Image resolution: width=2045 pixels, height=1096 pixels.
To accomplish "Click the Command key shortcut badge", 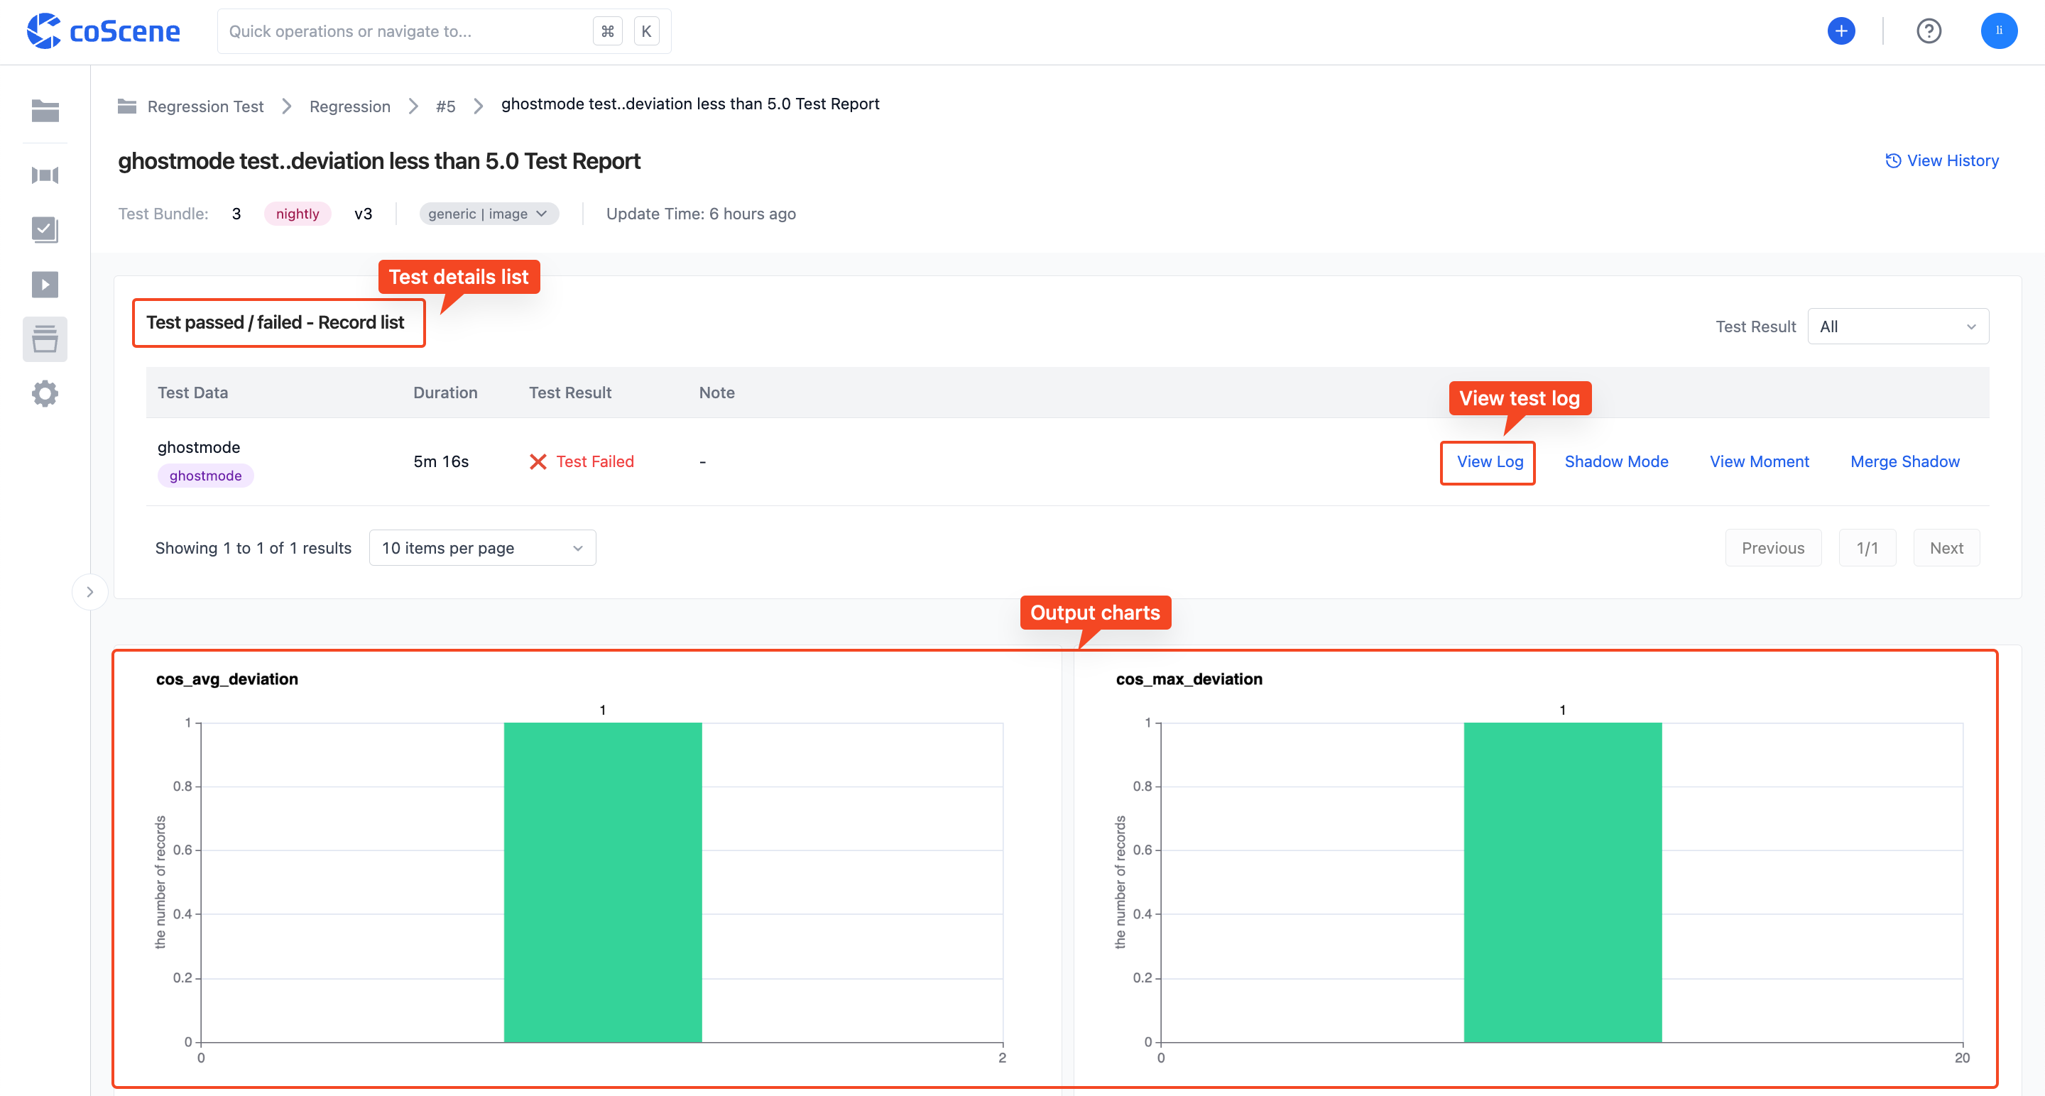I will click(x=607, y=31).
